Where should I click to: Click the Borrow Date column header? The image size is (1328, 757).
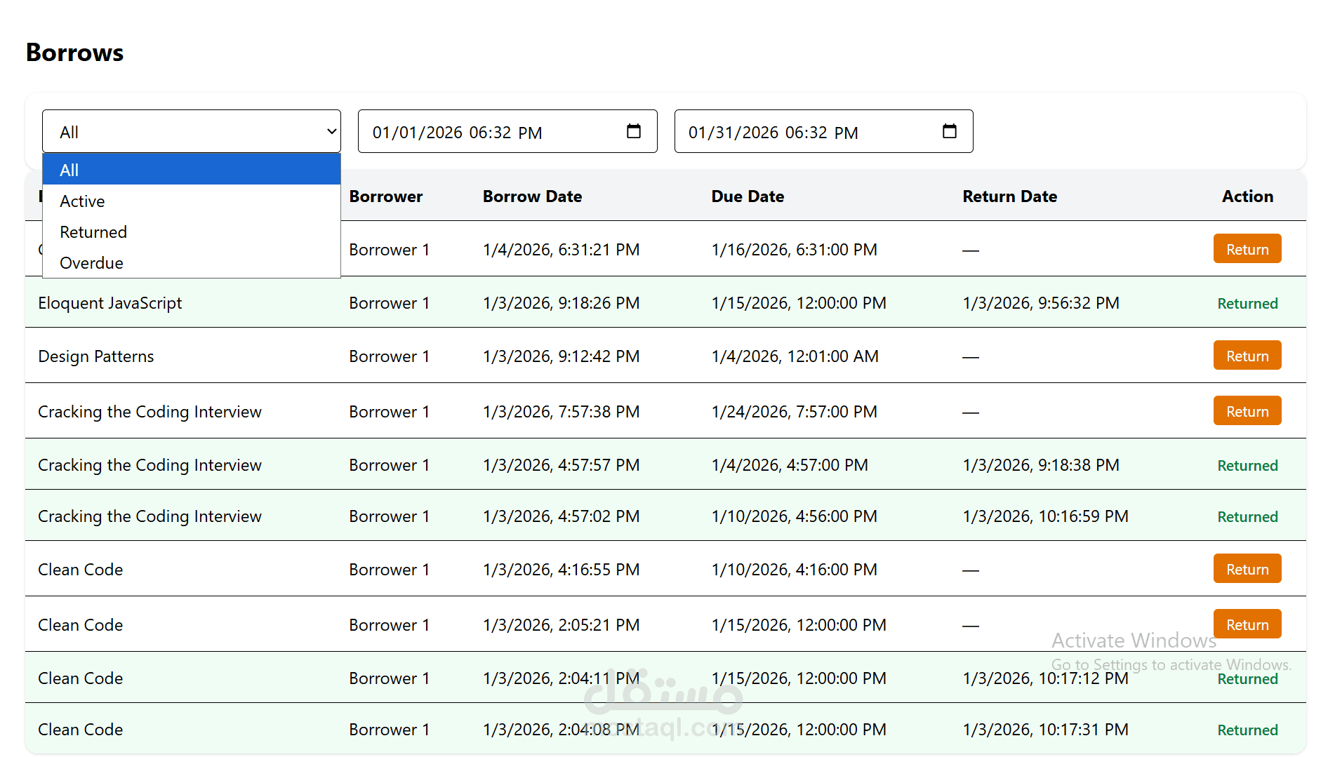pos(532,196)
